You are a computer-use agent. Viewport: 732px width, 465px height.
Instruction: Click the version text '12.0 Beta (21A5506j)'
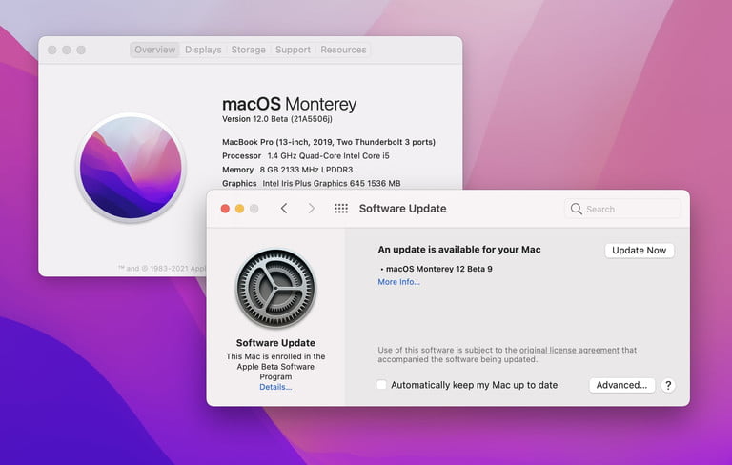(293, 119)
